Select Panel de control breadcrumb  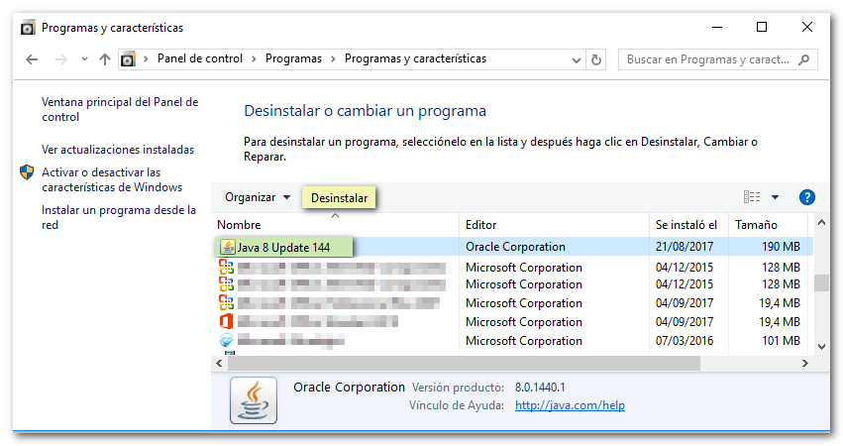coord(199,58)
